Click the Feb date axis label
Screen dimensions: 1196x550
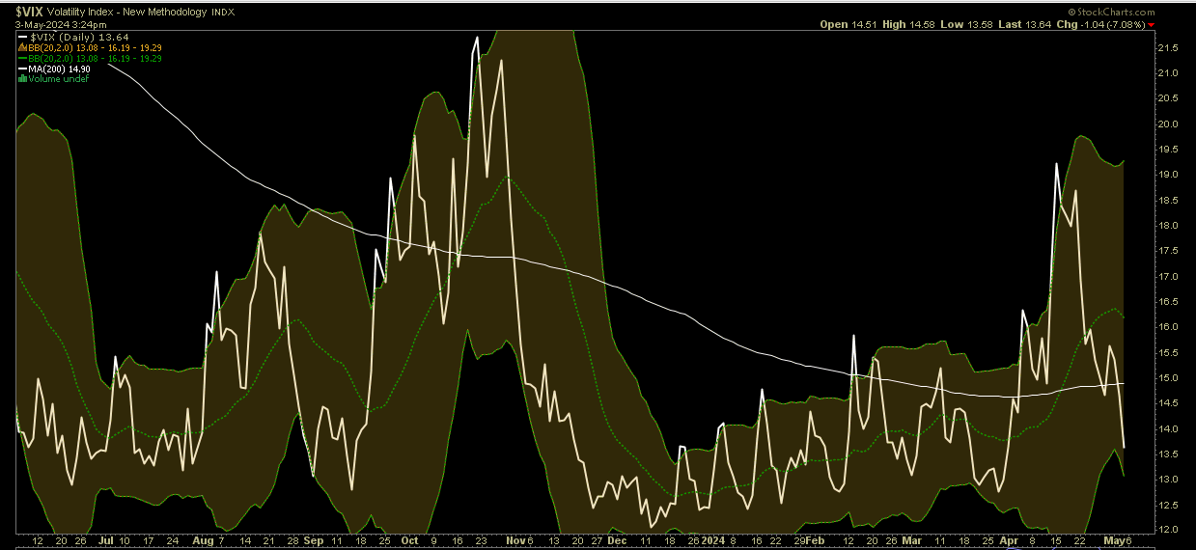tap(815, 542)
